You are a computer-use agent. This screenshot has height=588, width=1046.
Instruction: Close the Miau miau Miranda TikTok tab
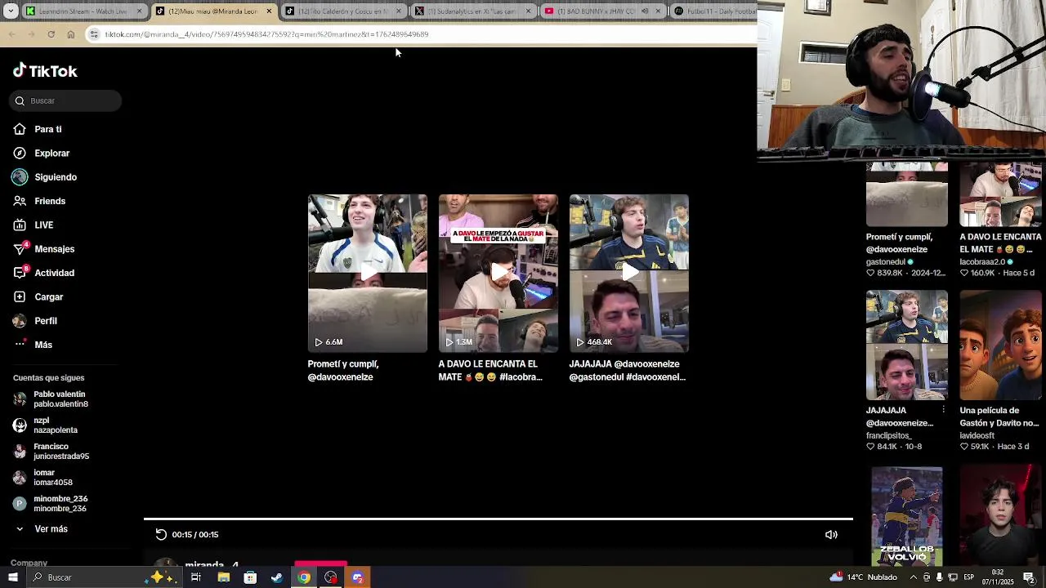click(269, 11)
